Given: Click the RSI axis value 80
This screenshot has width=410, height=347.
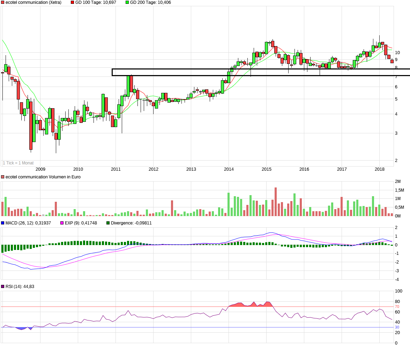Looking at the screenshot, I should coord(397,302).
